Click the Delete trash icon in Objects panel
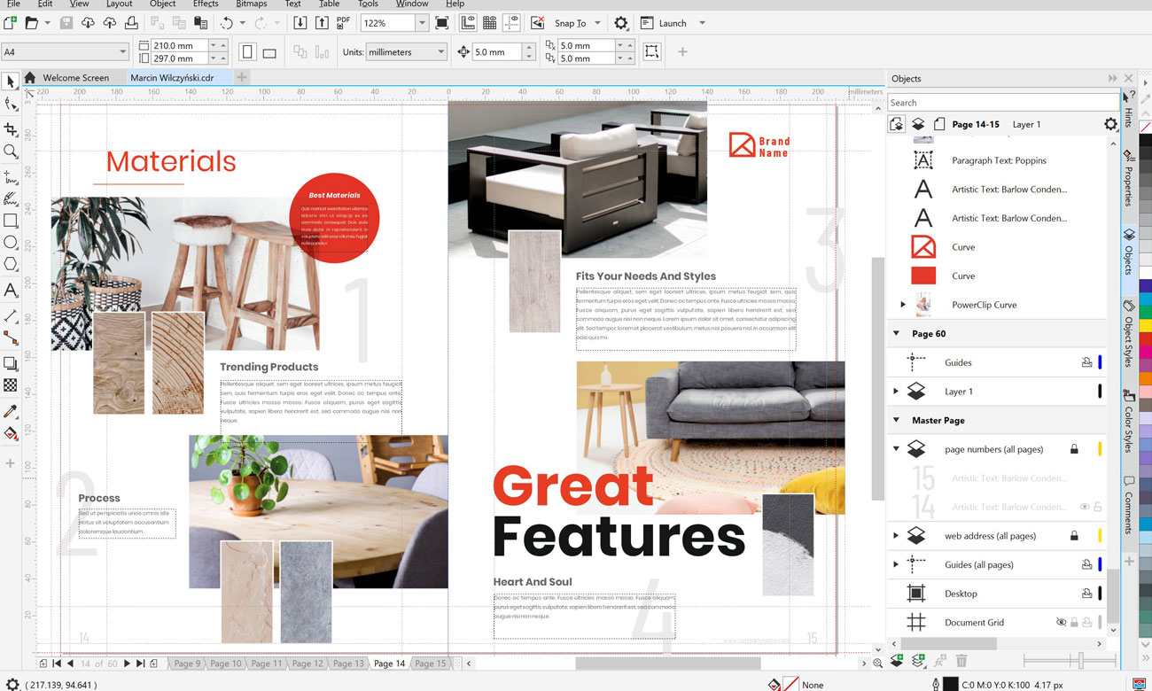 (961, 661)
